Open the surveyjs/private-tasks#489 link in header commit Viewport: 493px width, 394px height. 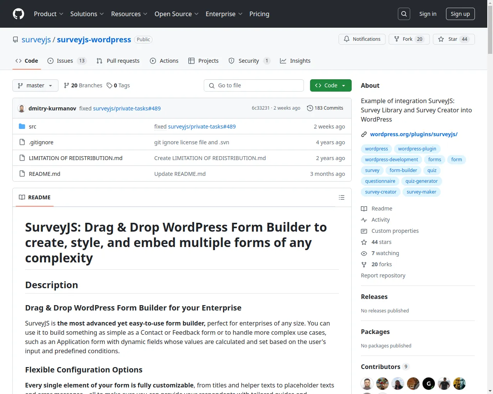(127, 109)
